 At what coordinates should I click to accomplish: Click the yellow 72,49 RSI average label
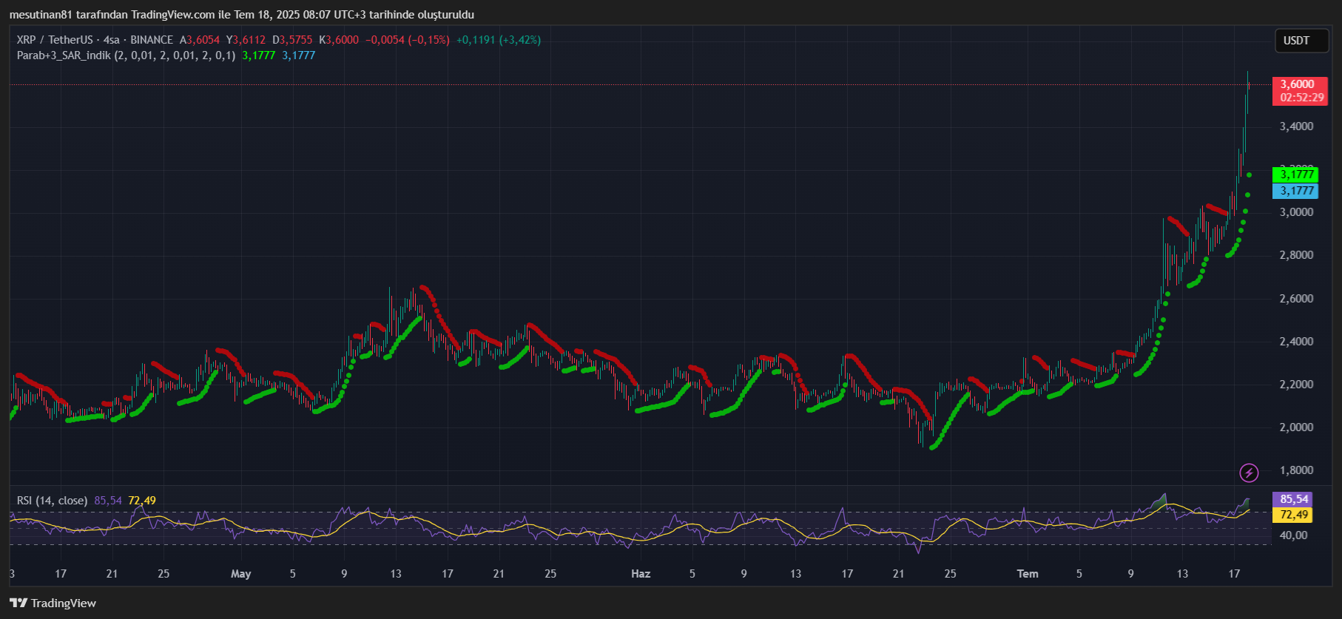pyautogui.click(x=1292, y=515)
